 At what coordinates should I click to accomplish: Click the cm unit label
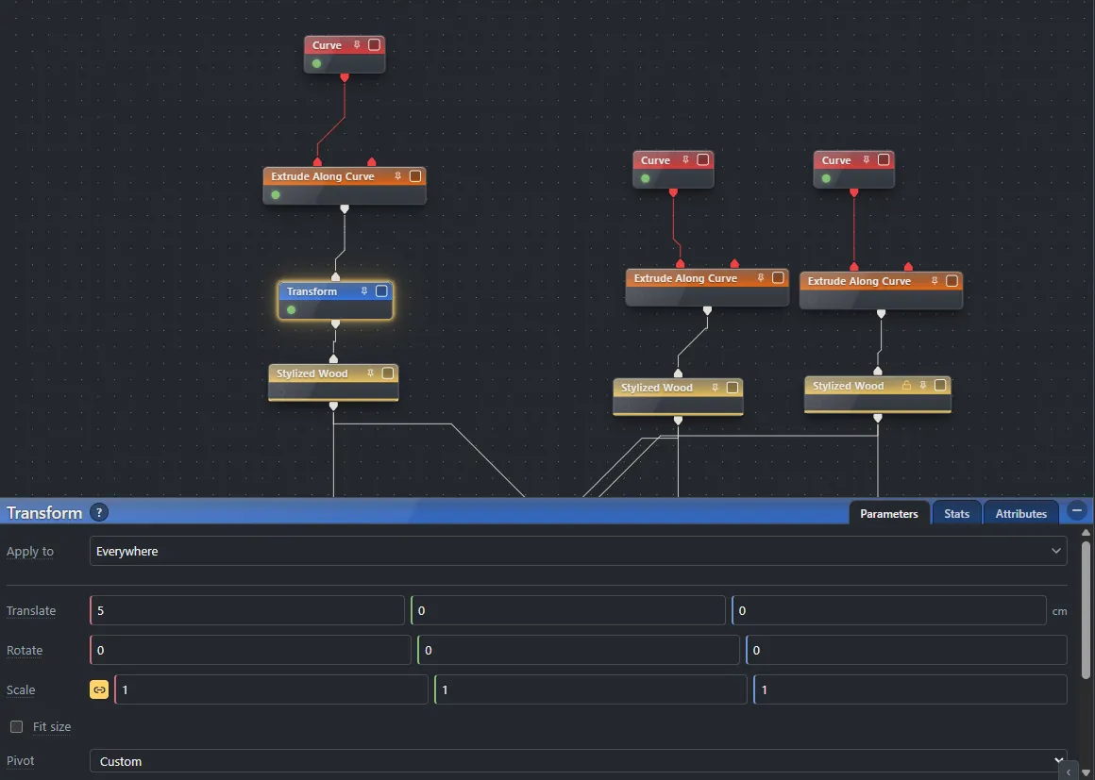[1059, 611]
